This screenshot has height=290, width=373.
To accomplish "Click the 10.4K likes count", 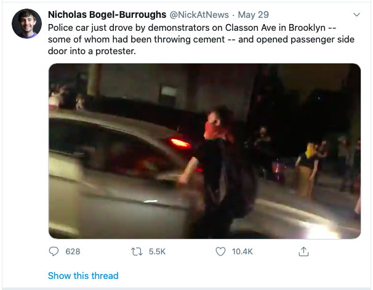I will [242, 251].
